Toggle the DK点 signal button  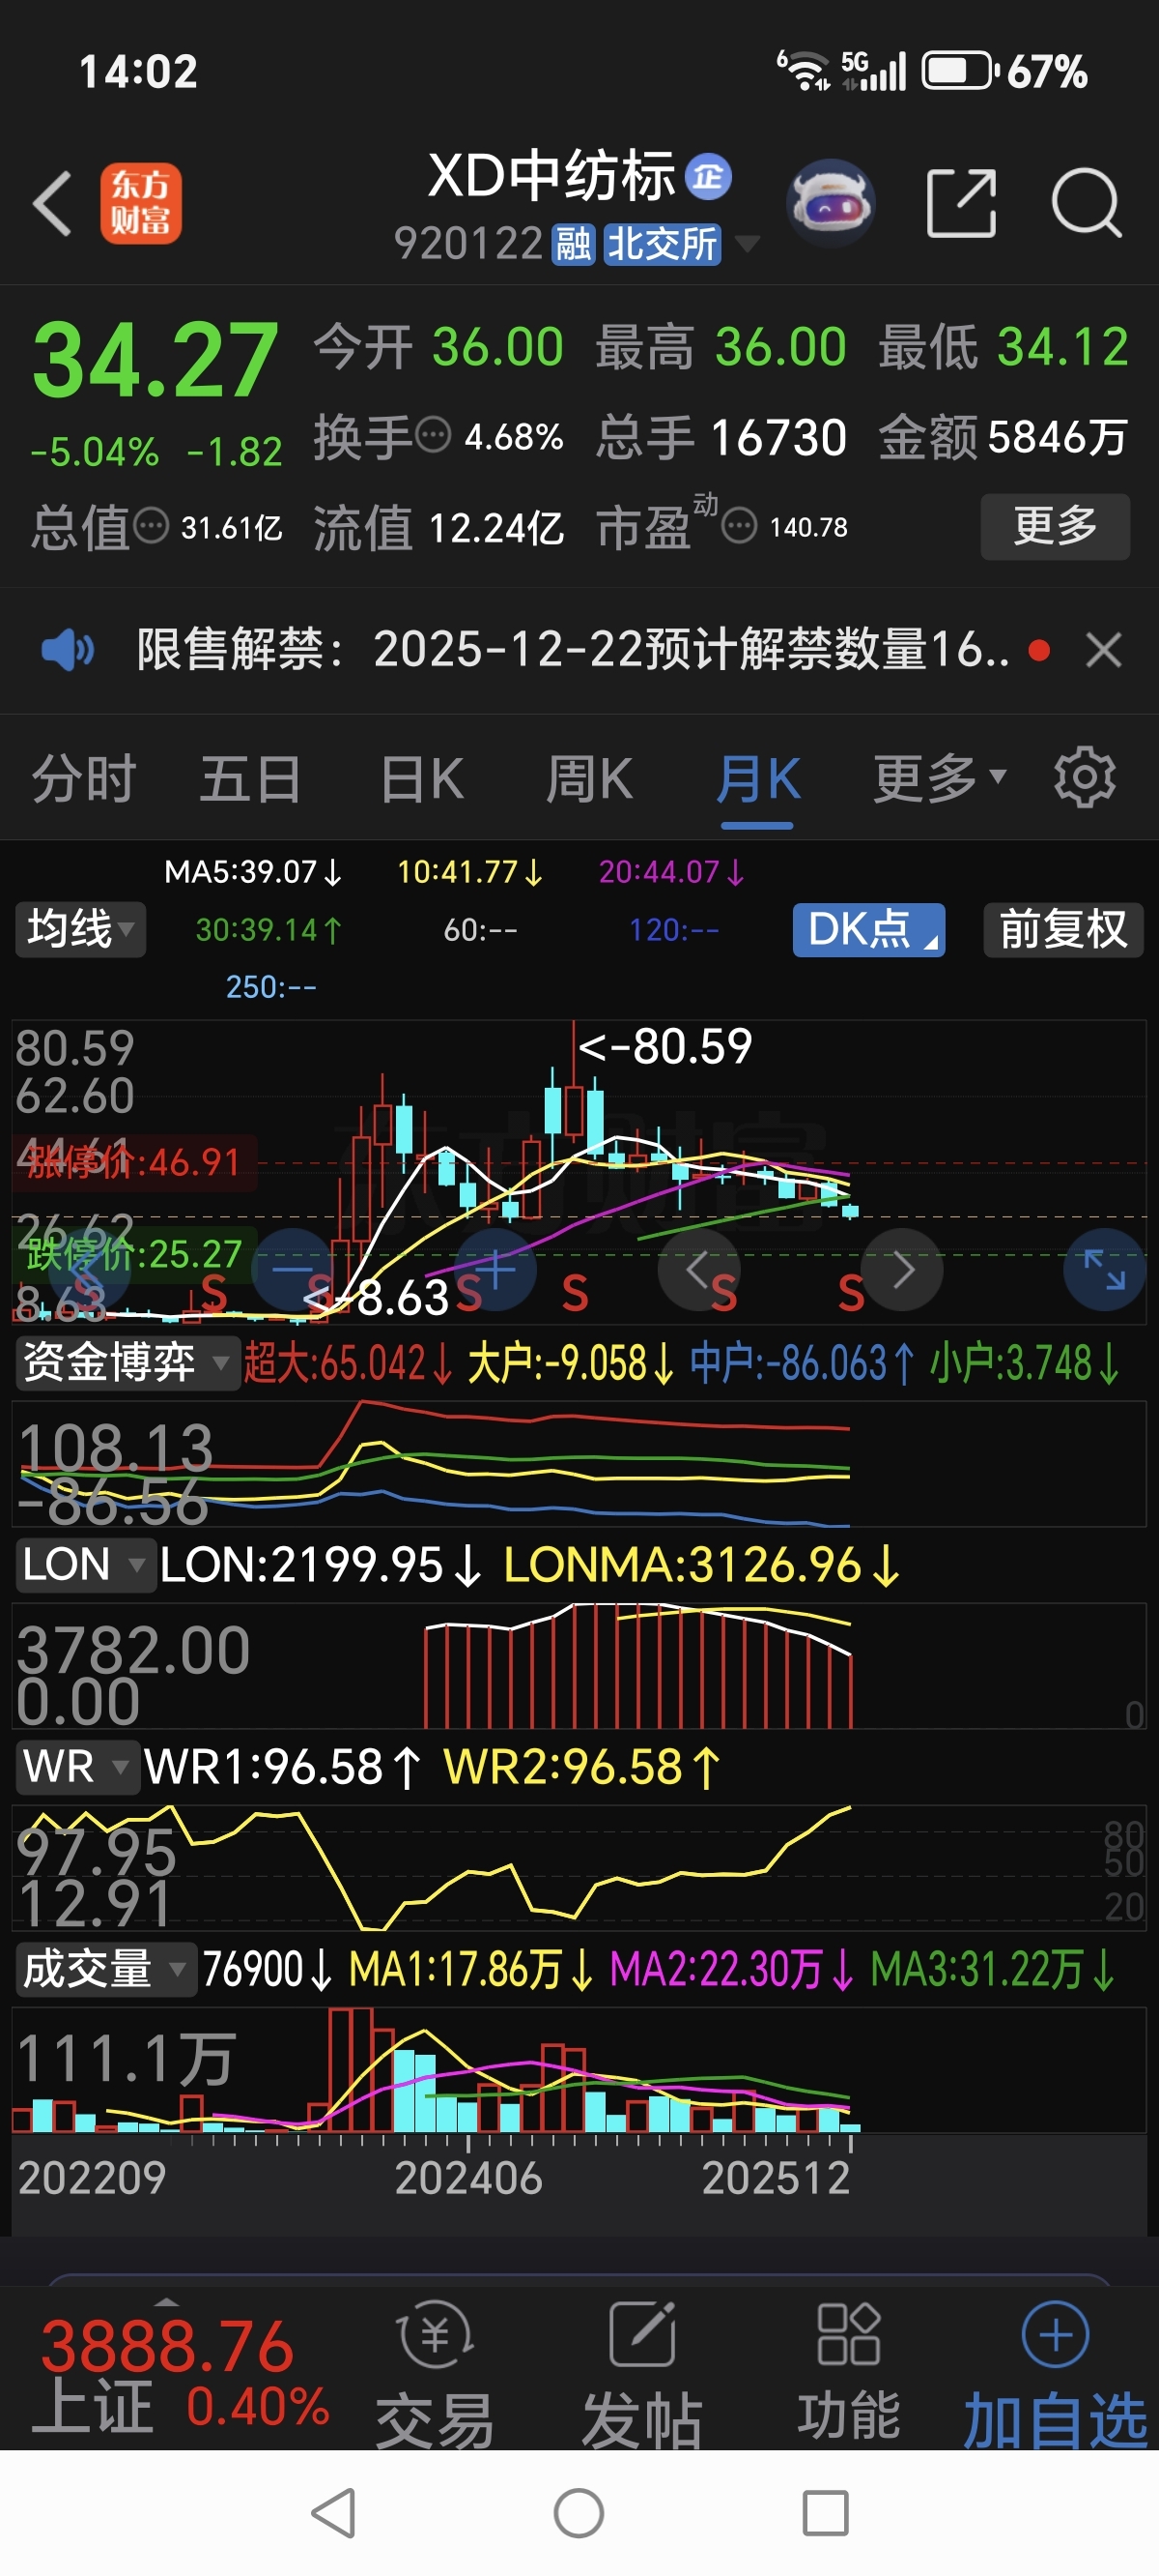click(x=868, y=930)
